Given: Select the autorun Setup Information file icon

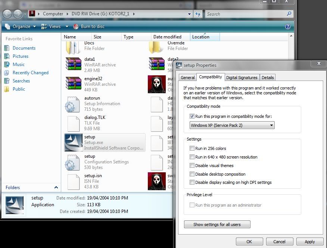Looking at the screenshot, I should (72, 104).
